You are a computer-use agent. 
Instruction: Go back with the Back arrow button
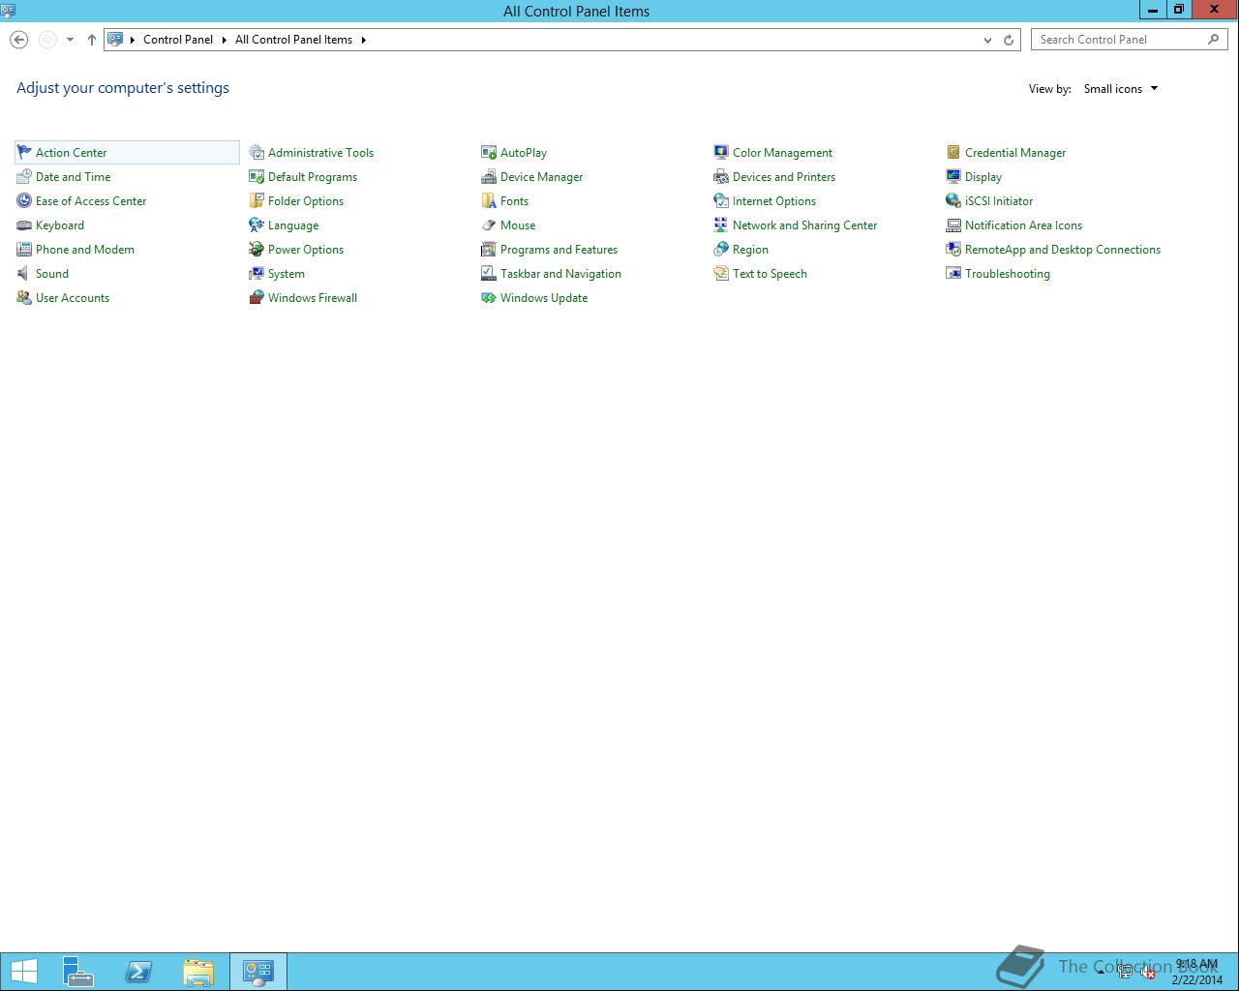pos(18,40)
